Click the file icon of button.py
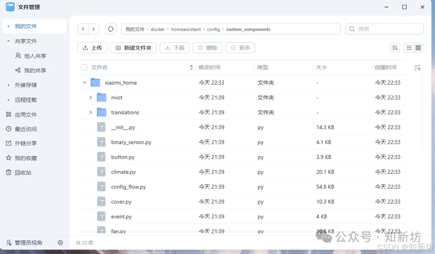This screenshot has height=254, width=435. 102,157
